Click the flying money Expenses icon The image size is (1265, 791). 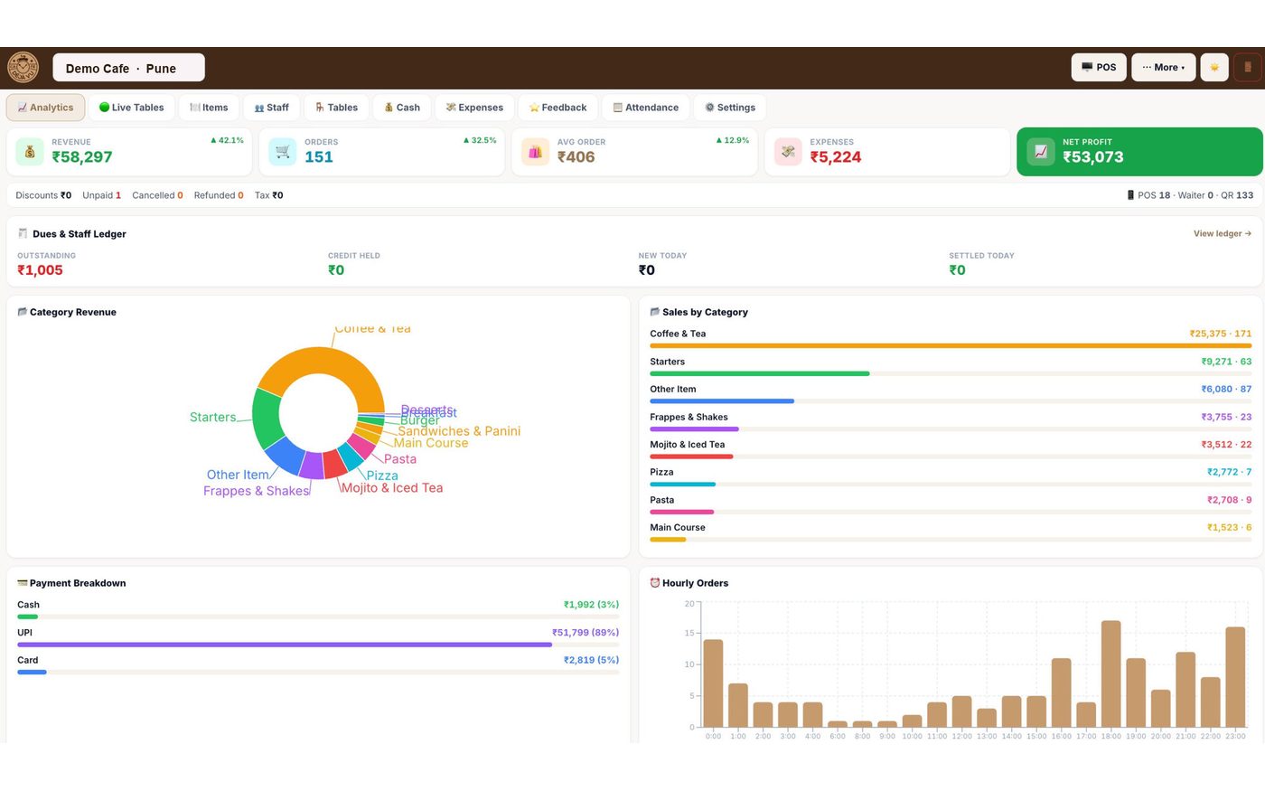(x=788, y=152)
